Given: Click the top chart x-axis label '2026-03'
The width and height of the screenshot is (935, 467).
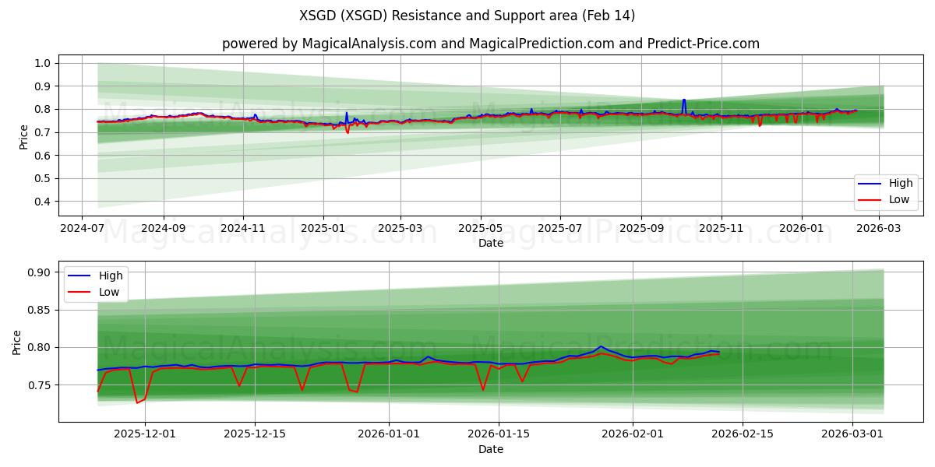Looking at the screenshot, I should pos(878,229).
